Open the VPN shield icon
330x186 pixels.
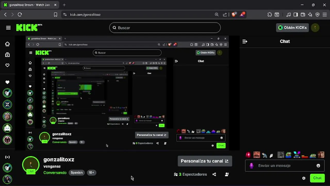point(317,14)
